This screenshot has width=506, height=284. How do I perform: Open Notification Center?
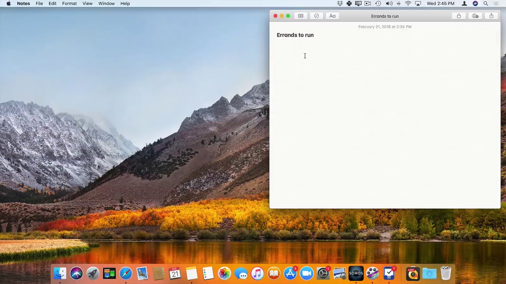pyautogui.click(x=497, y=4)
